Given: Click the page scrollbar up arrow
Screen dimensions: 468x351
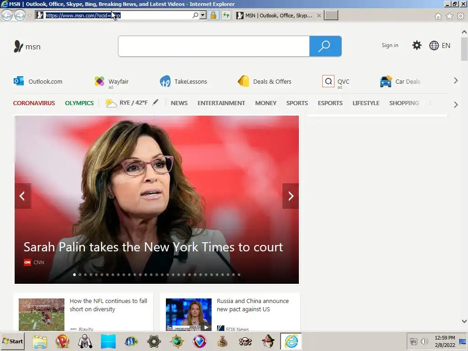Looking at the screenshot, I should coord(464,32).
